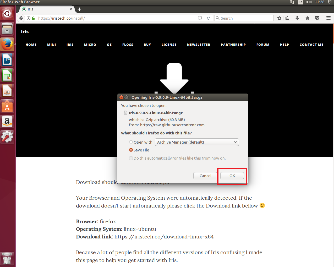Open the Ubuntu Dash search launcher

(x=7, y=13)
